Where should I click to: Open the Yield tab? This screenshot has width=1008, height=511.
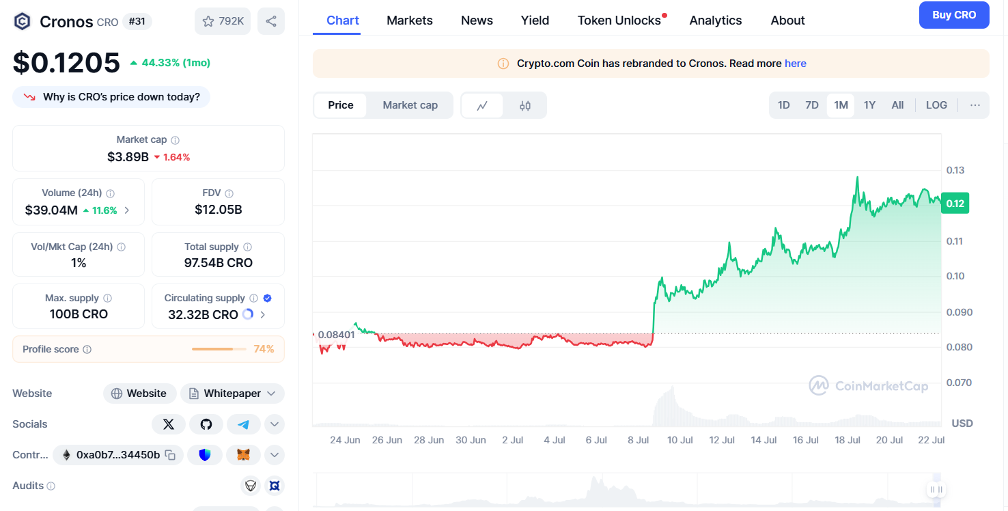coord(535,20)
